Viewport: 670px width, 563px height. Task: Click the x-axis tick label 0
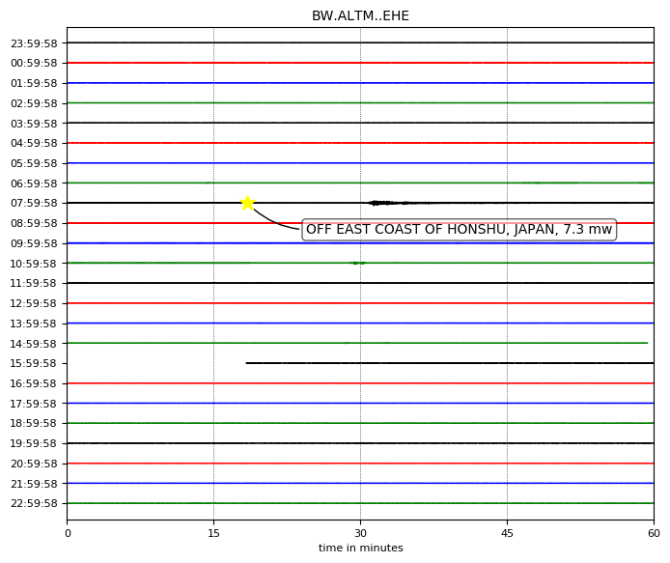(68, 533)
